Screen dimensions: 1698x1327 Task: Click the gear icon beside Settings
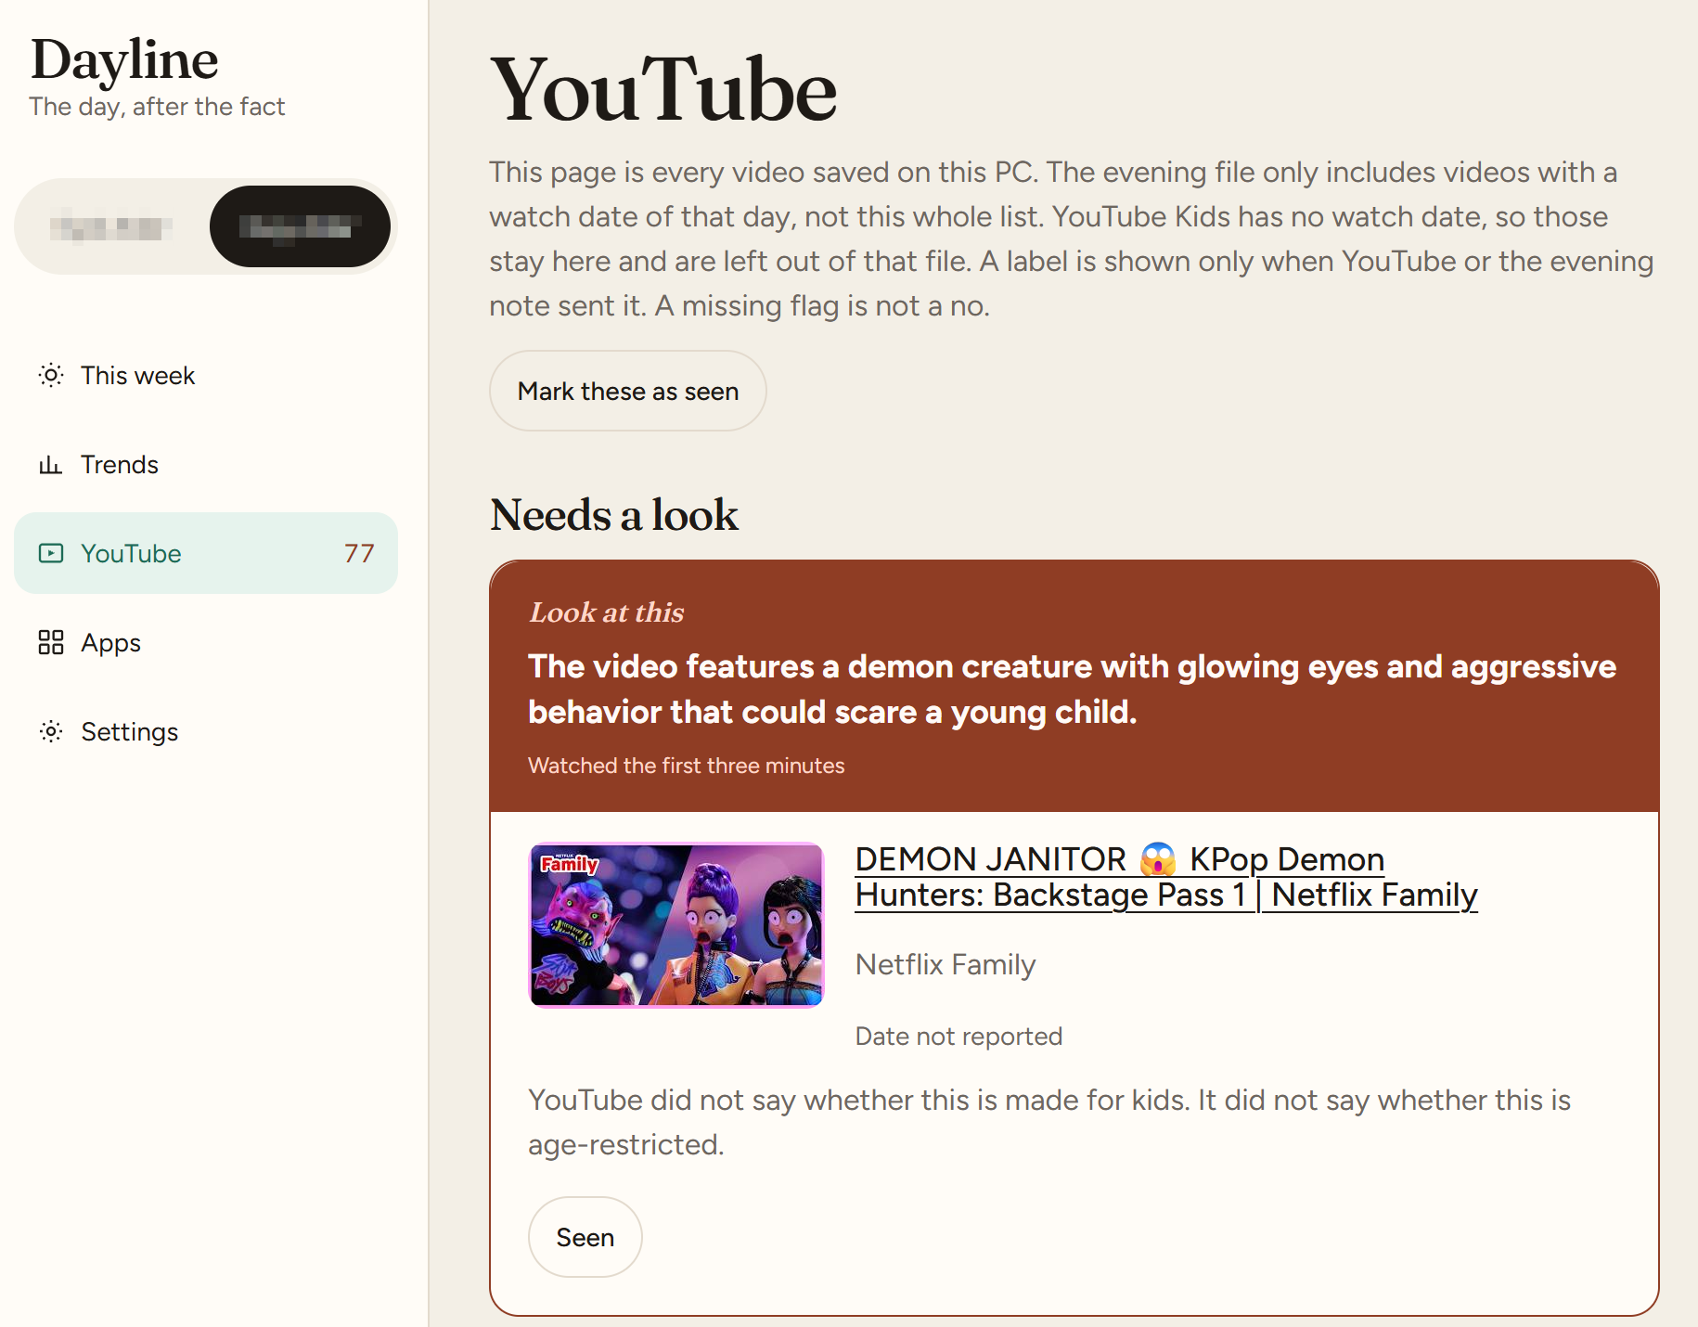point(51,731)
